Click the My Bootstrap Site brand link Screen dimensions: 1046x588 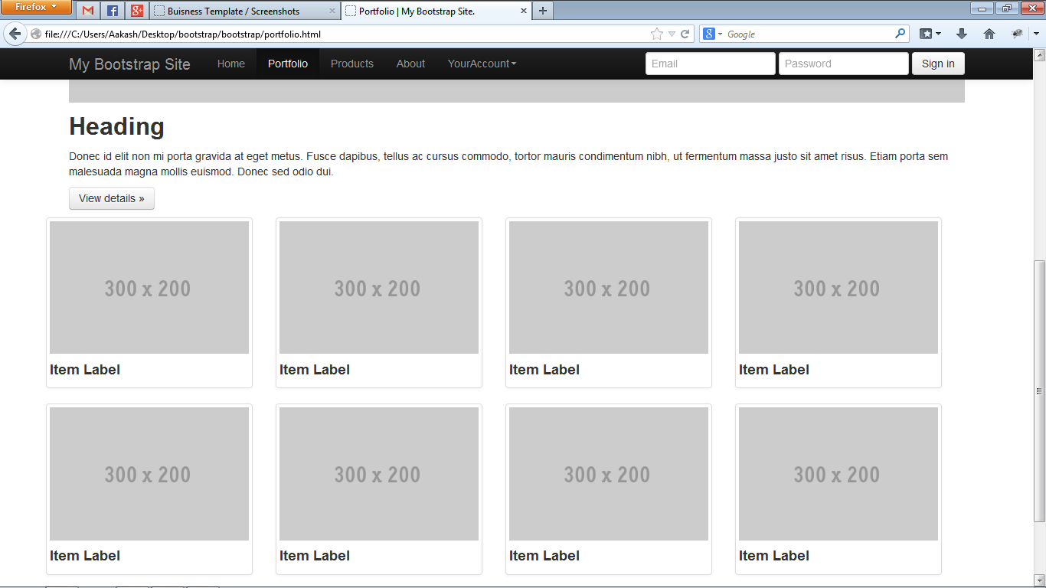tap(129, 64)
